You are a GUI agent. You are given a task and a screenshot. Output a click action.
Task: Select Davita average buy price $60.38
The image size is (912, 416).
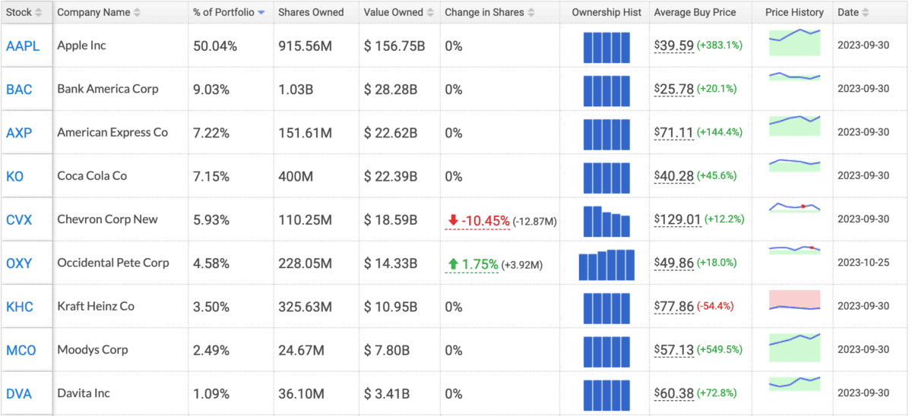tap(673, 393)
